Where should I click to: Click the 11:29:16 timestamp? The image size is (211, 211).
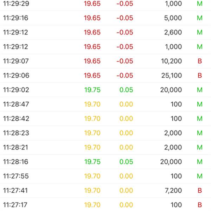click(16, 18)
